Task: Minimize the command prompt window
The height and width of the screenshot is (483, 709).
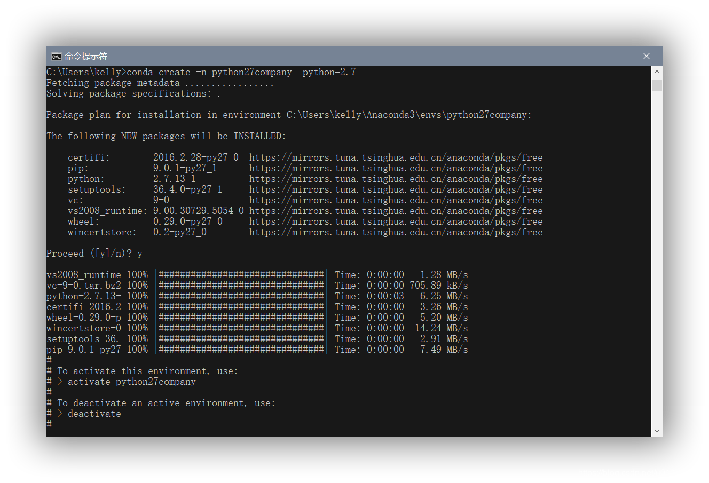Action: 584,56
